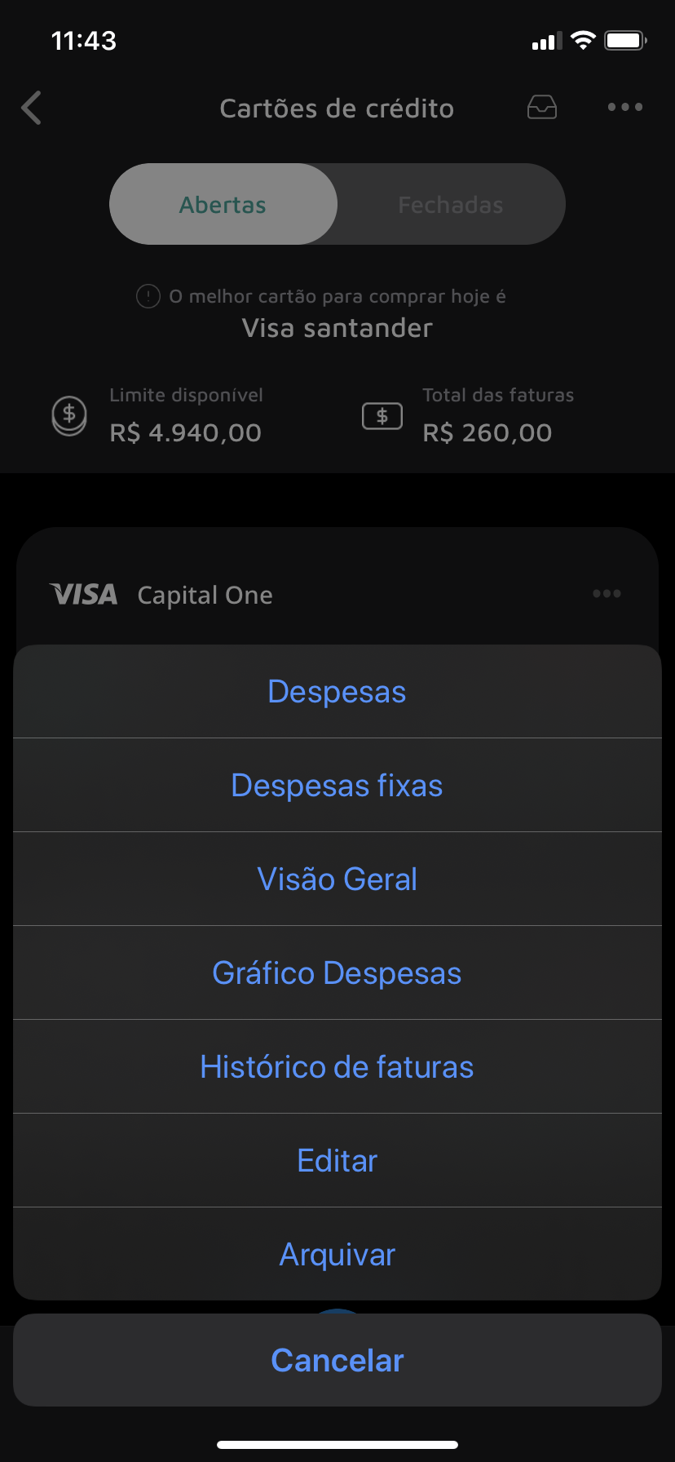The width and height of the screenshot is (675, 1462).
Task: Tap the Visa santander best card text
Action: pos(337,328)
